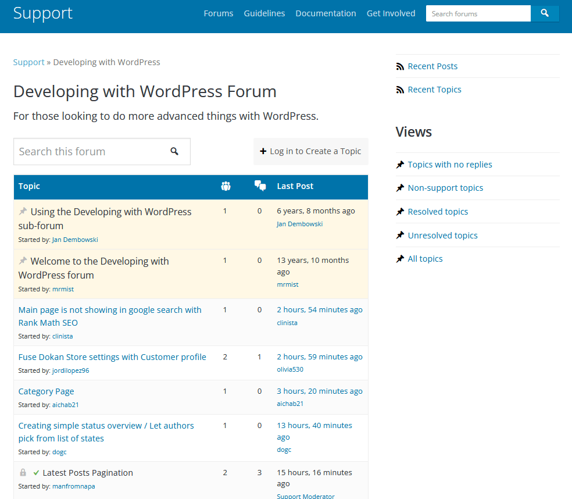Open jordilopez96 profile link
This screenshot has height=499, width=572.
pos(70,370)
